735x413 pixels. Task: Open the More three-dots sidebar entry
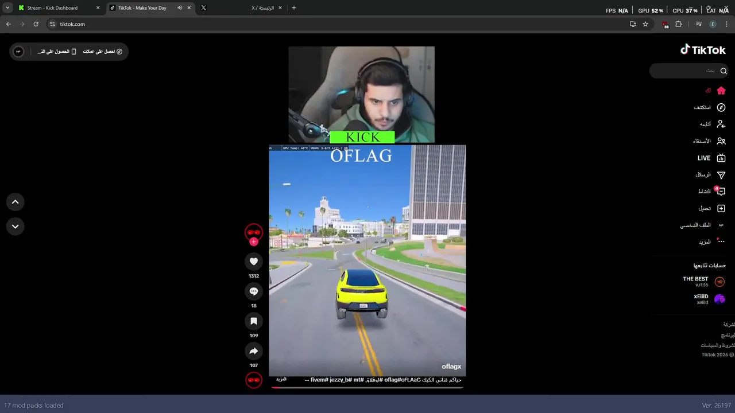712,241
